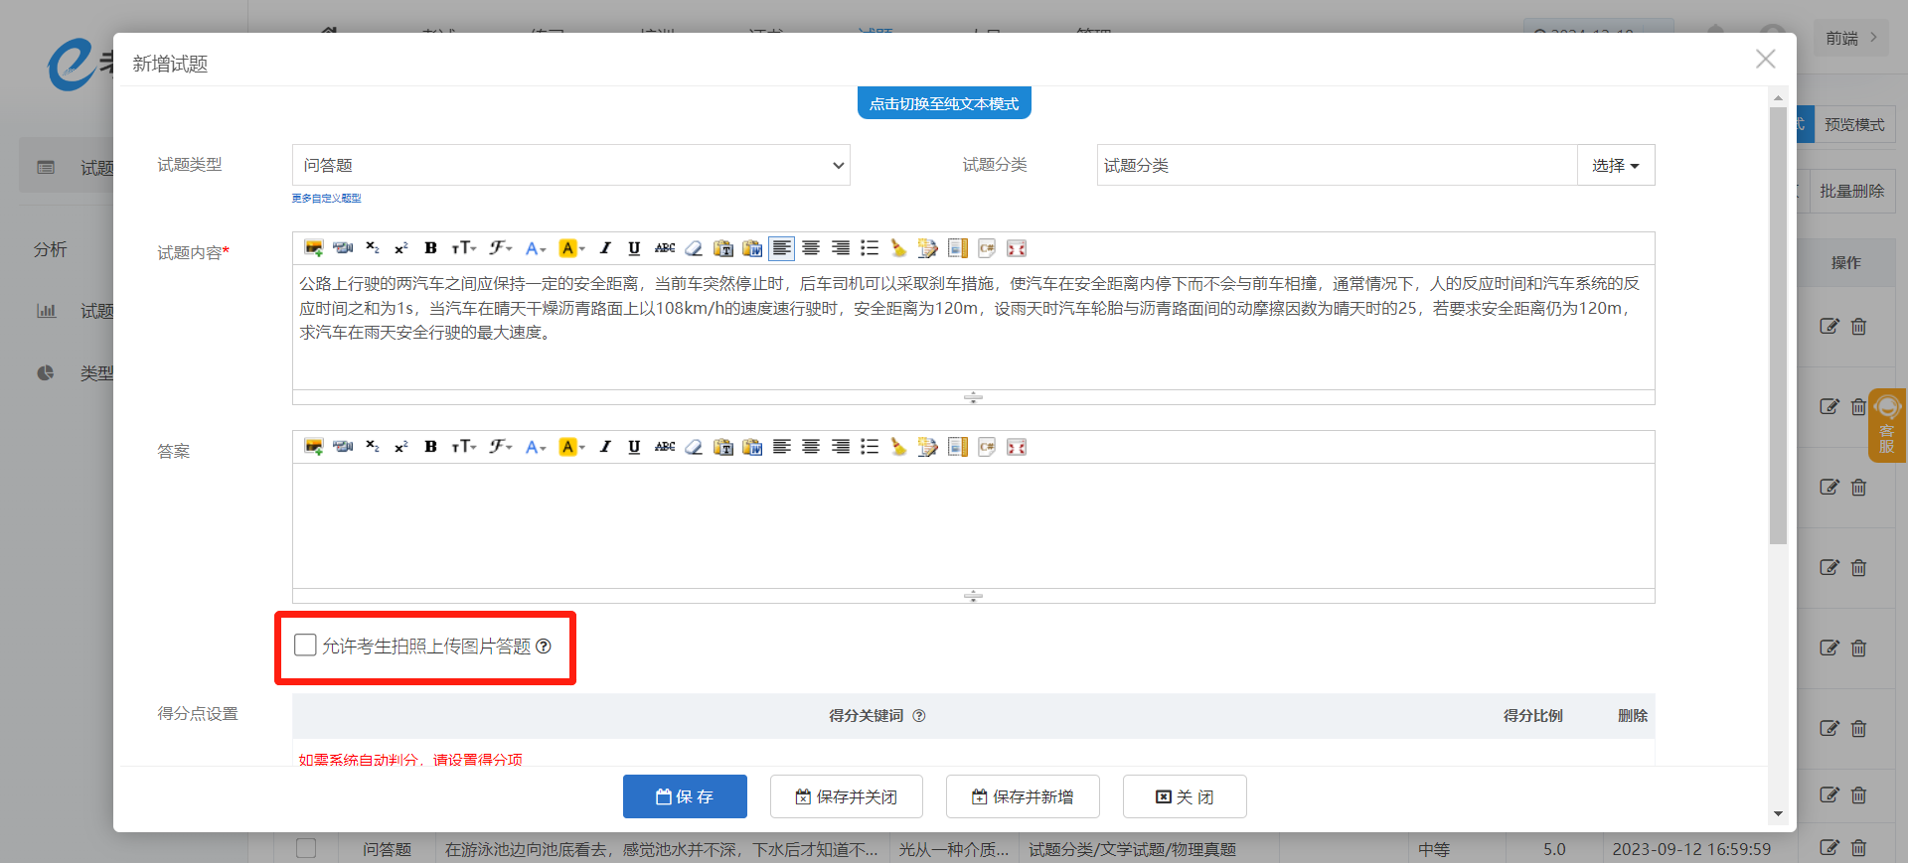Insert image in question content editor
1908x863 pixels.
tap(313, 248)
